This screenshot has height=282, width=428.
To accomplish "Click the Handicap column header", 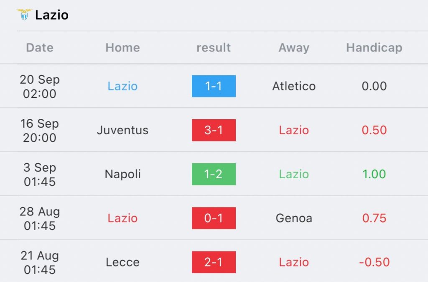I will pyautogui.click(x=374, y=48).
